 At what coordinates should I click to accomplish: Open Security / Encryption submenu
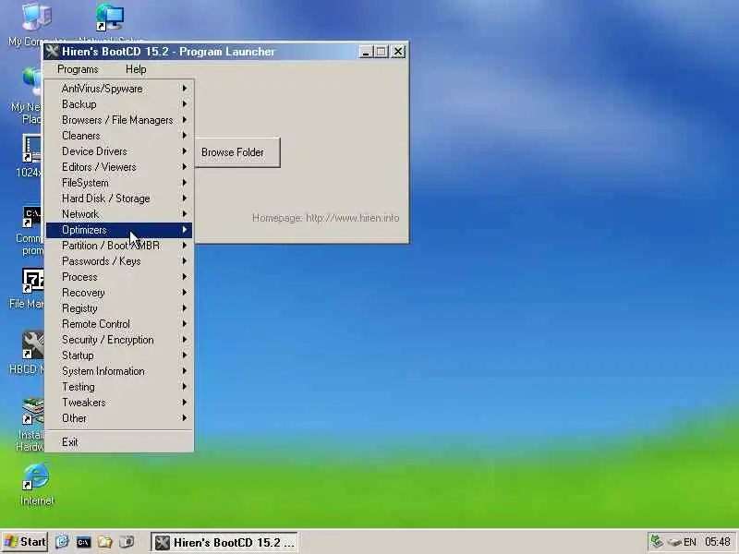(119, 340)
